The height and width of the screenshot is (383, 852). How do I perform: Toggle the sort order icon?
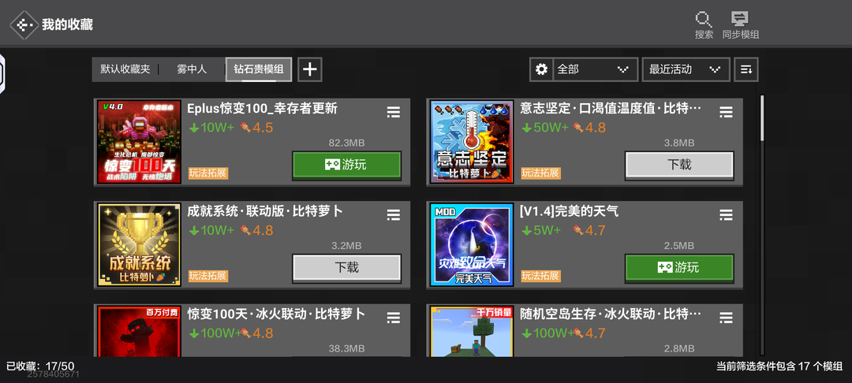tap(746, 69)
